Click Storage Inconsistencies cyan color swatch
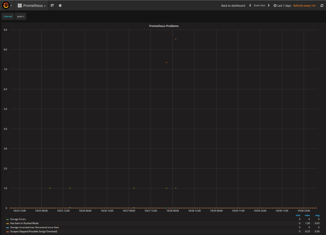 [x=7, y=227]
